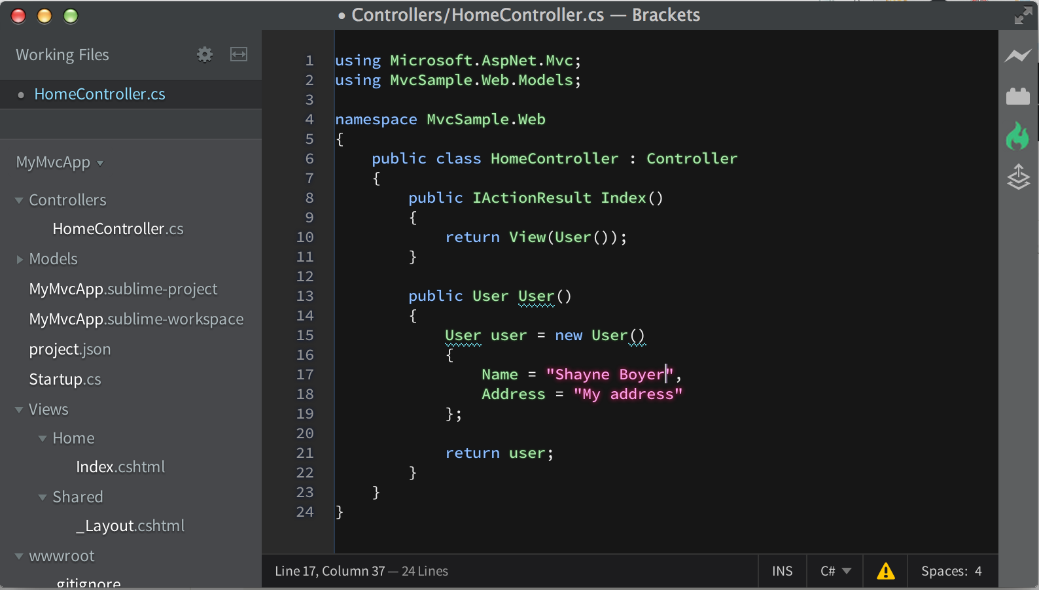Click the split editor view icon

(239, 54)
